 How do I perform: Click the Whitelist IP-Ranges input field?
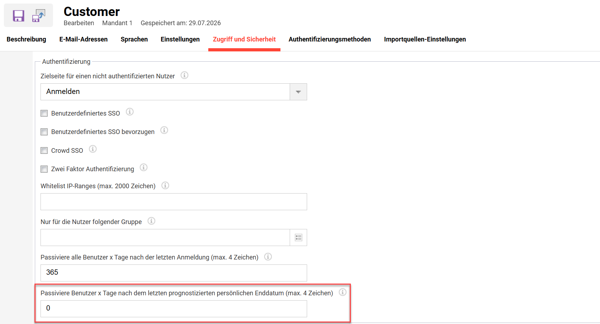tap(174, 202)
